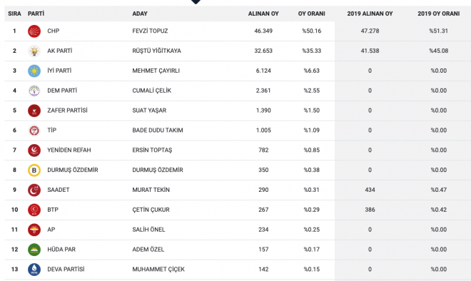Select the TİP party logo
Viewport: 471px width, 281px height.
[x=34, y=131]
